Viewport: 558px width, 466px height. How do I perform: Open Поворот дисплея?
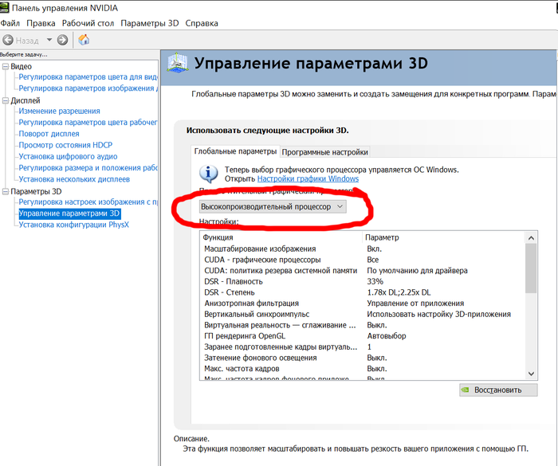point(49,134)
